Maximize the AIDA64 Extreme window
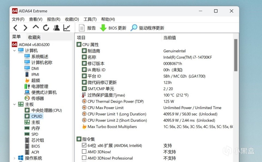 [216, 11]
